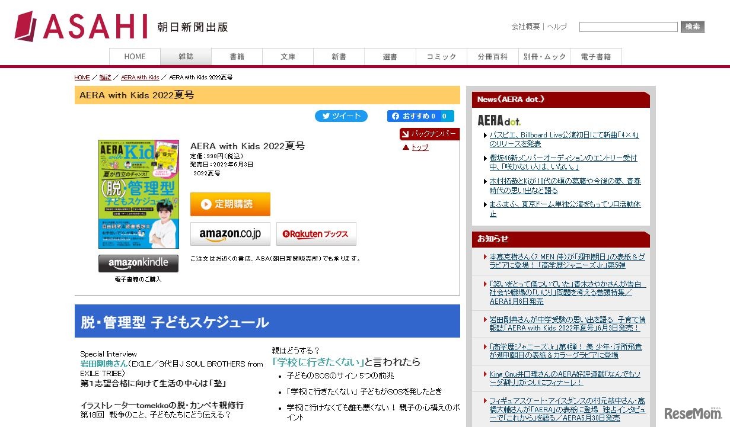The image size is (730, 427).
Task: Open the AERA with Kids magazine cover image
Action: tap(138, 194)
